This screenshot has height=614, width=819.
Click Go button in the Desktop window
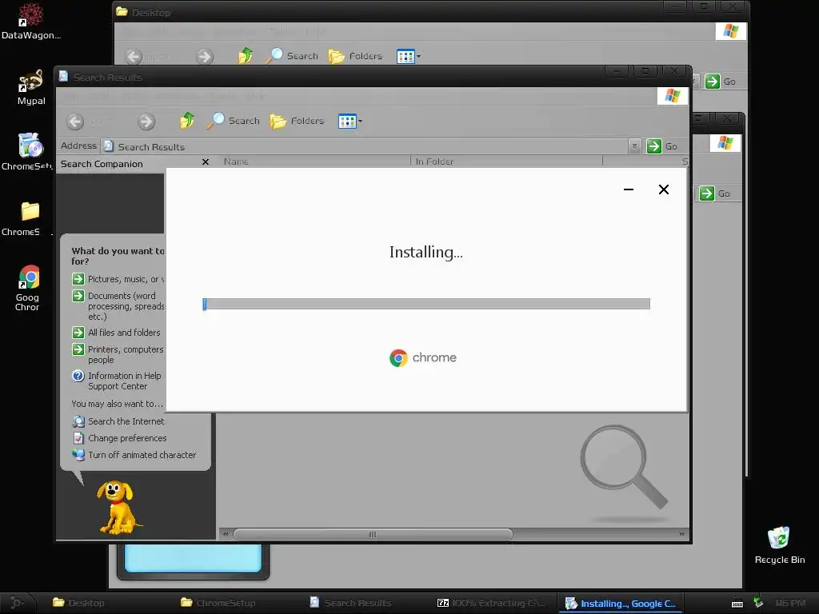721,82
